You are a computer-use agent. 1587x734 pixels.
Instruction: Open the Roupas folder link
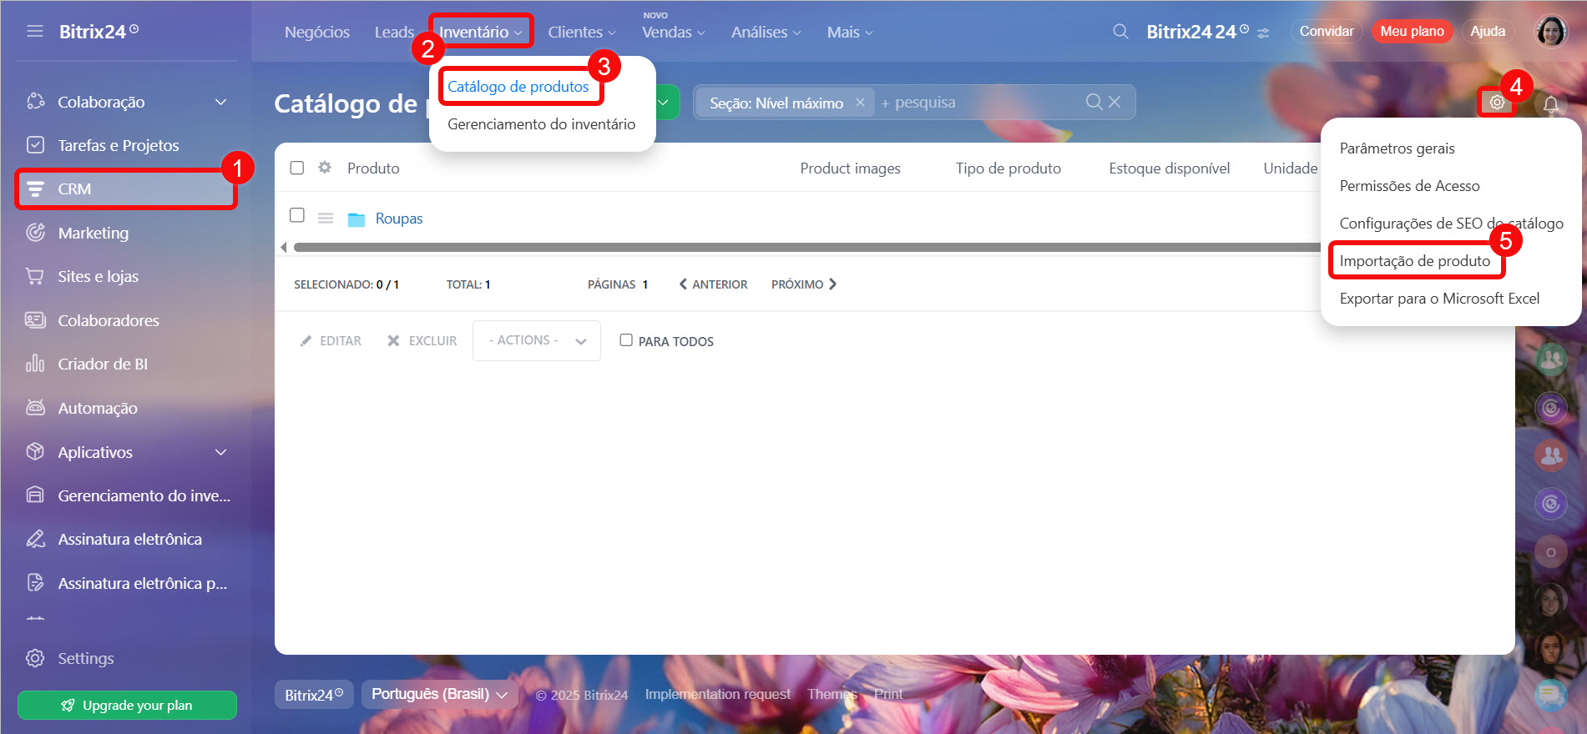pyautogui.click(x=398, y=219)
